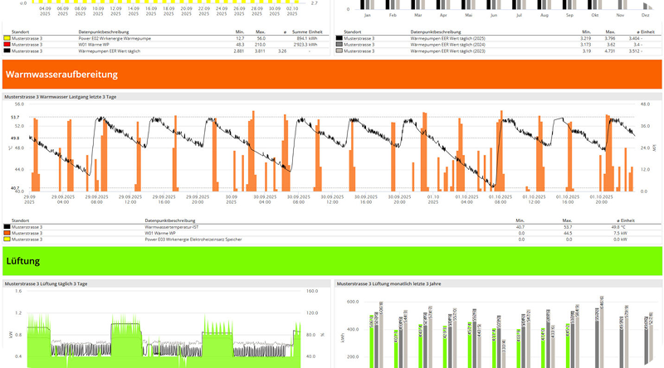This screenshot has width=664, height=368.
Task: Click the Okt month label on EER chart
Action: click(x=594, y=15)
